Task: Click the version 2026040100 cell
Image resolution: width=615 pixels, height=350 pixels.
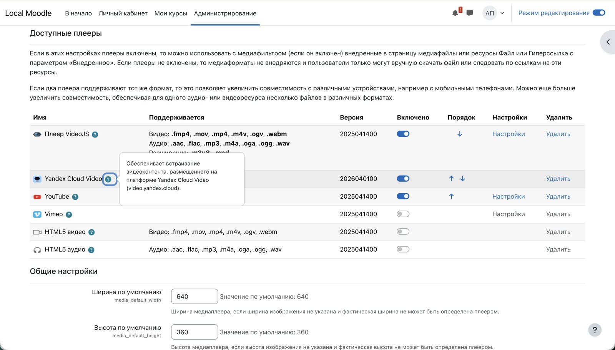Action: (x=358, y=179)
